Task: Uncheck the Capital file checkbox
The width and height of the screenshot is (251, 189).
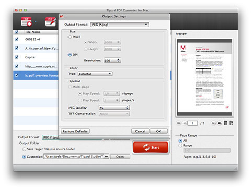Action: point(17,57)
